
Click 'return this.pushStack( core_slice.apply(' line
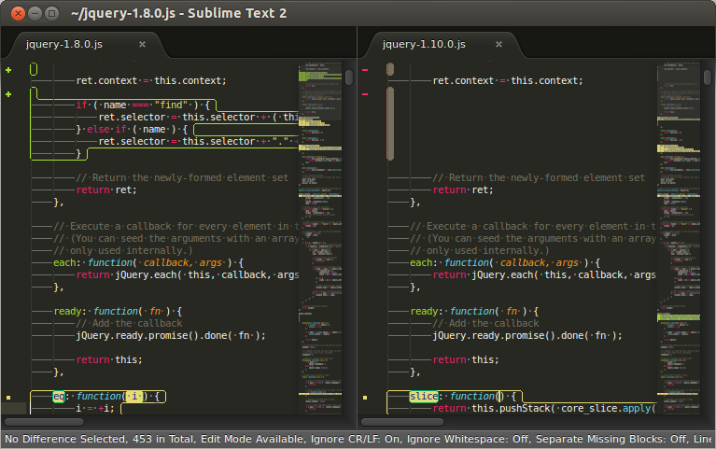click(x=544, y=408)
